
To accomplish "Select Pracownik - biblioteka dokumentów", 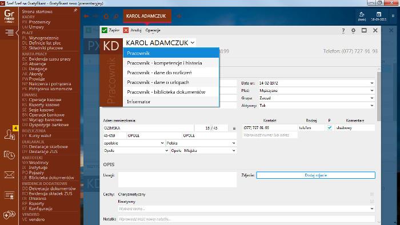I will coord(171,92).
